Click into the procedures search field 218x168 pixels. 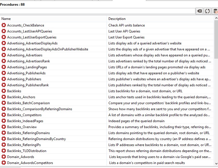pos(97,11)
